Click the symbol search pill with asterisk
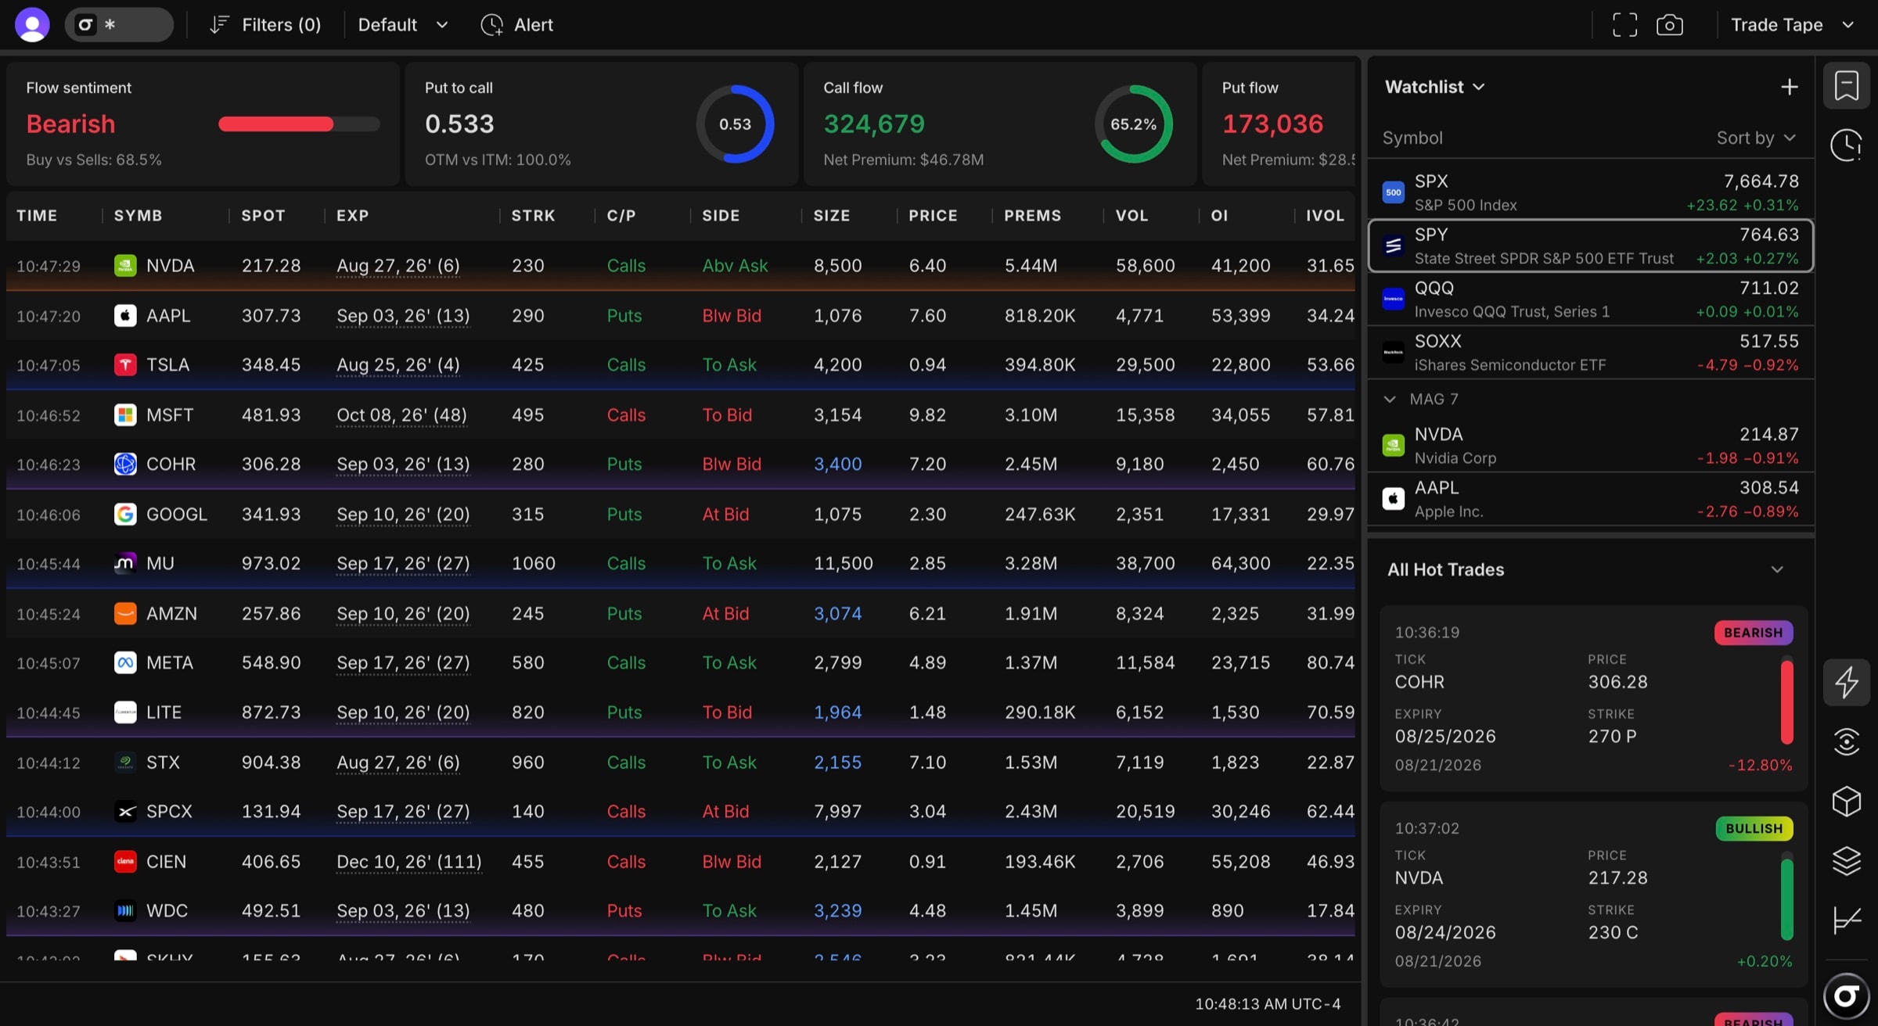Image resolution: width=1878 pixels, height=1026 pixels. [x=119, y=25]
